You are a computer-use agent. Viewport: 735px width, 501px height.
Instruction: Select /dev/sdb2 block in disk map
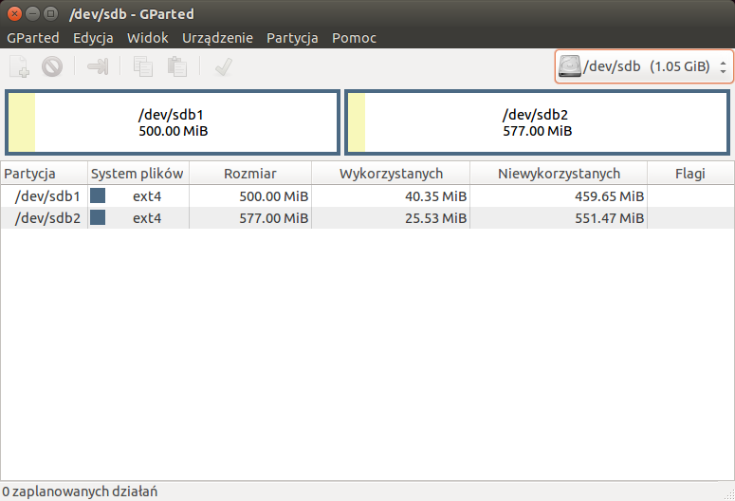point(537,122)
